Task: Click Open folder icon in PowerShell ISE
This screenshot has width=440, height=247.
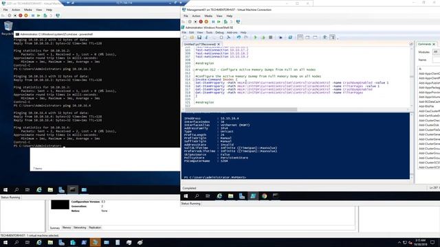Action: 192,37
